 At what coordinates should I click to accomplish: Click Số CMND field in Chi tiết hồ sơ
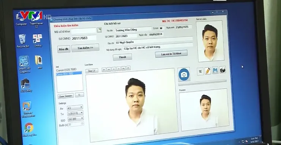[x=126, y=36]
